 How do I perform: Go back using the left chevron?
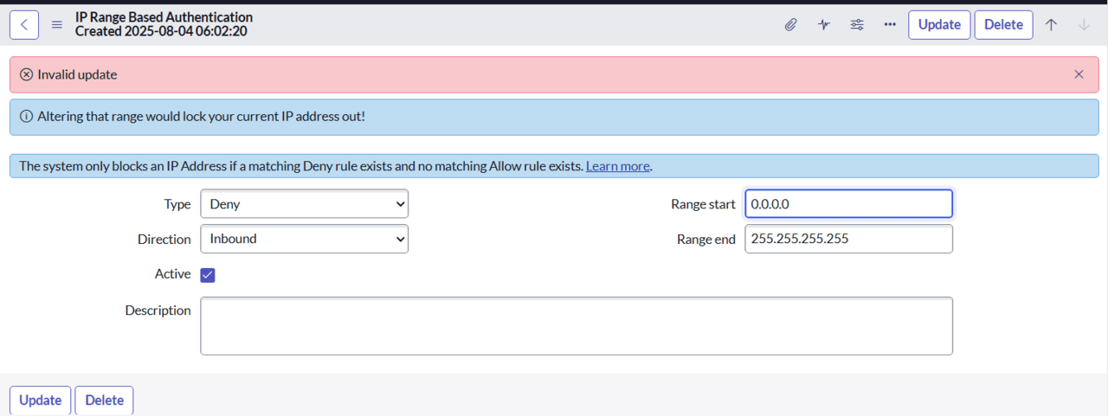23,25
